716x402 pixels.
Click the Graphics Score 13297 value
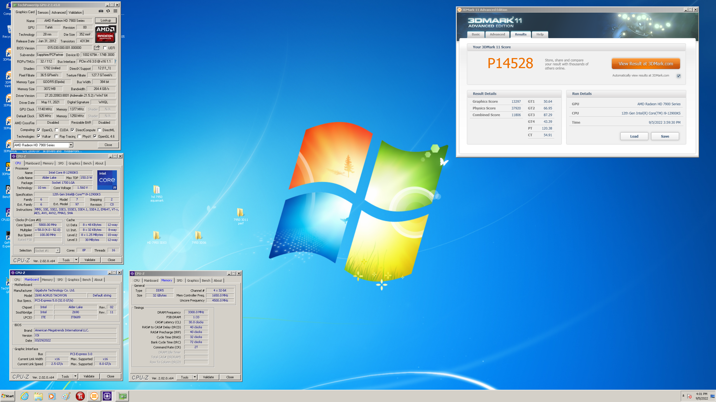[x=516, y=102]
